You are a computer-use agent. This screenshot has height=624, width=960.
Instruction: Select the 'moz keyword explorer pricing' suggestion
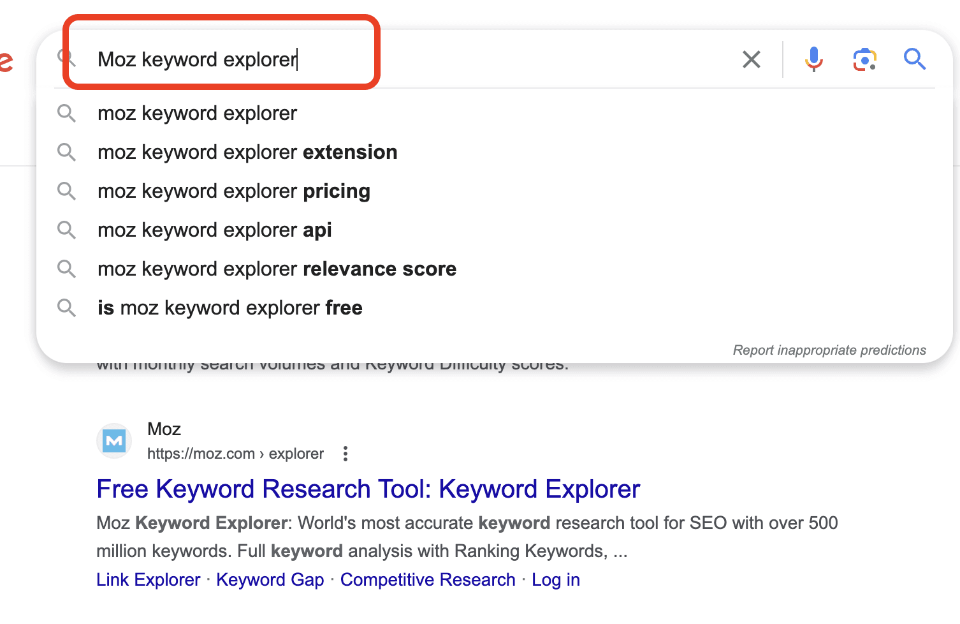233,191
